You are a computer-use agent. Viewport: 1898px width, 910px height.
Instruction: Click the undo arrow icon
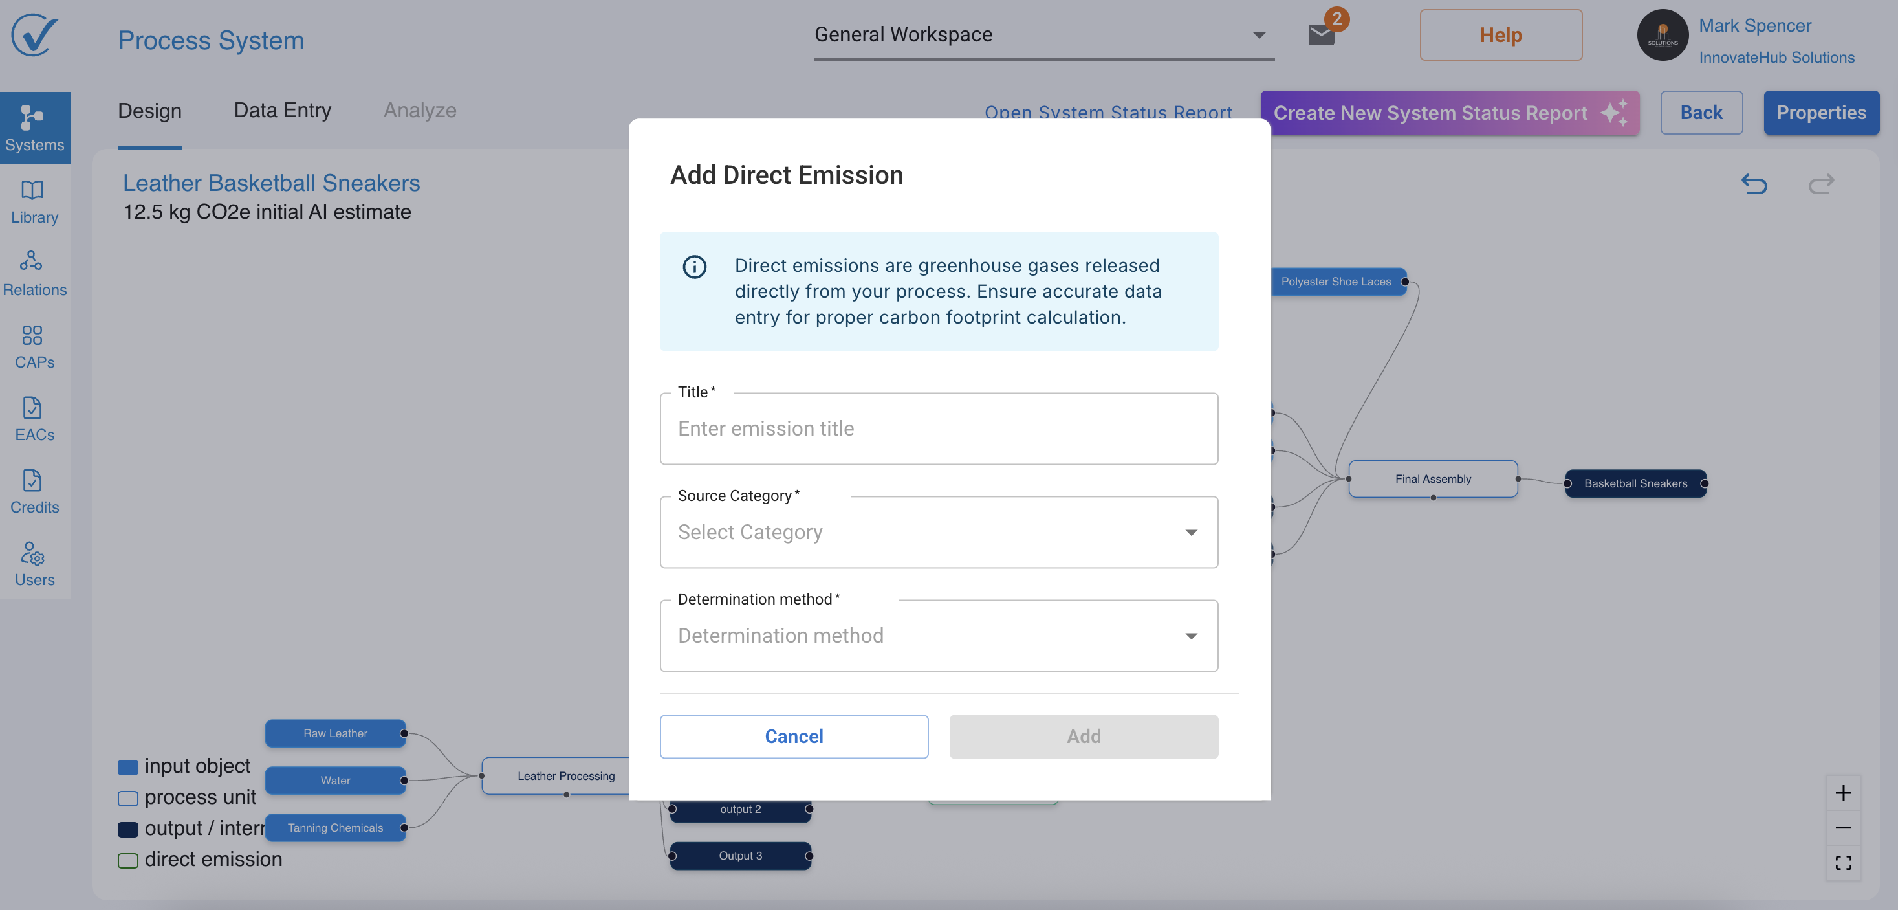1754,184
